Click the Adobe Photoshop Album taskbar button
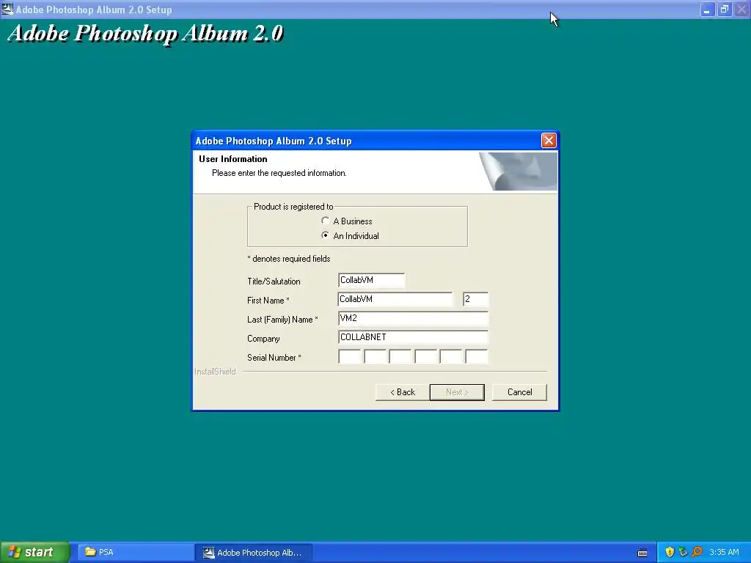Viewport: 751px width, 563px height. [x=254, y=552]
